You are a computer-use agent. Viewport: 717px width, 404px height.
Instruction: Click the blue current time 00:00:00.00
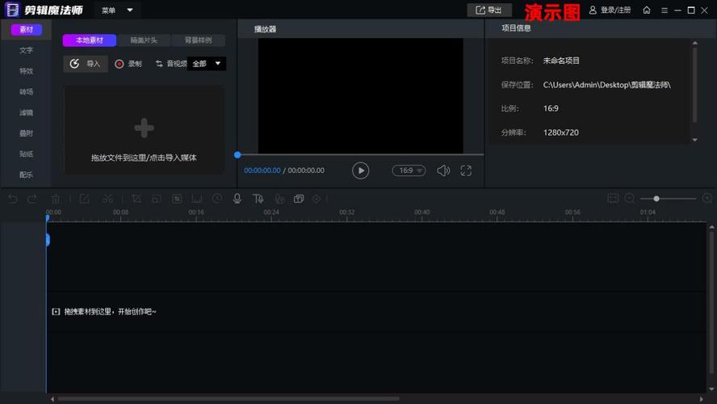pos(262,170)
